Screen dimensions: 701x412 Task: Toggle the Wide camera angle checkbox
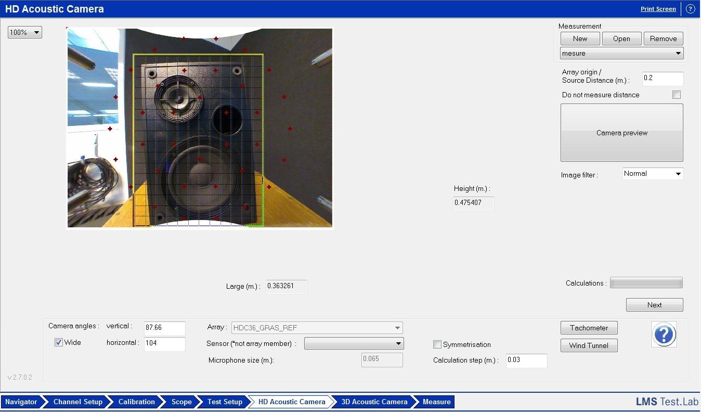coord(59,342)
